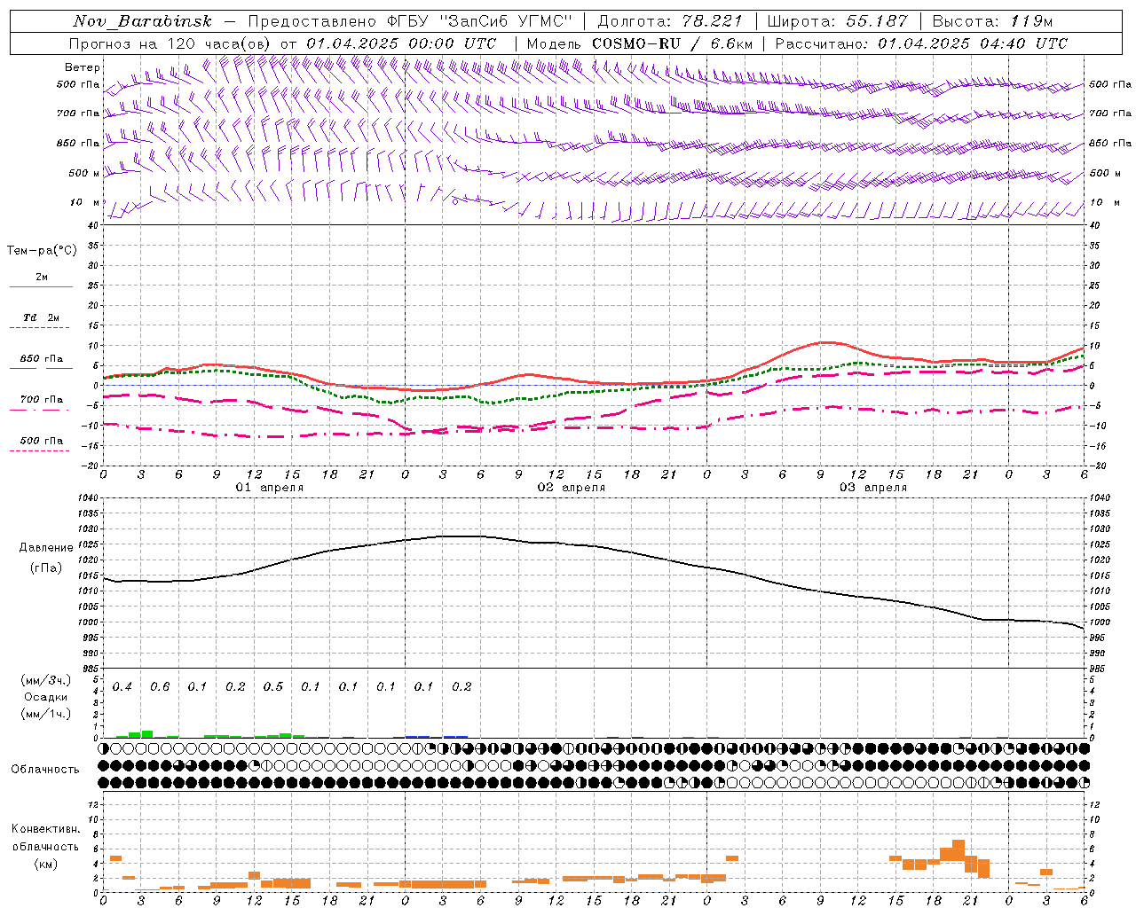Click "700 гПа" entry in temperature legend
1136x908 pixels.
(x=42, y=399)
